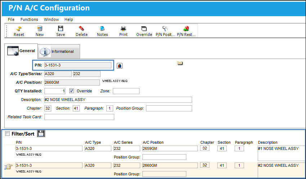Click the save icon next to Filter/Sort

click(41, 133)
